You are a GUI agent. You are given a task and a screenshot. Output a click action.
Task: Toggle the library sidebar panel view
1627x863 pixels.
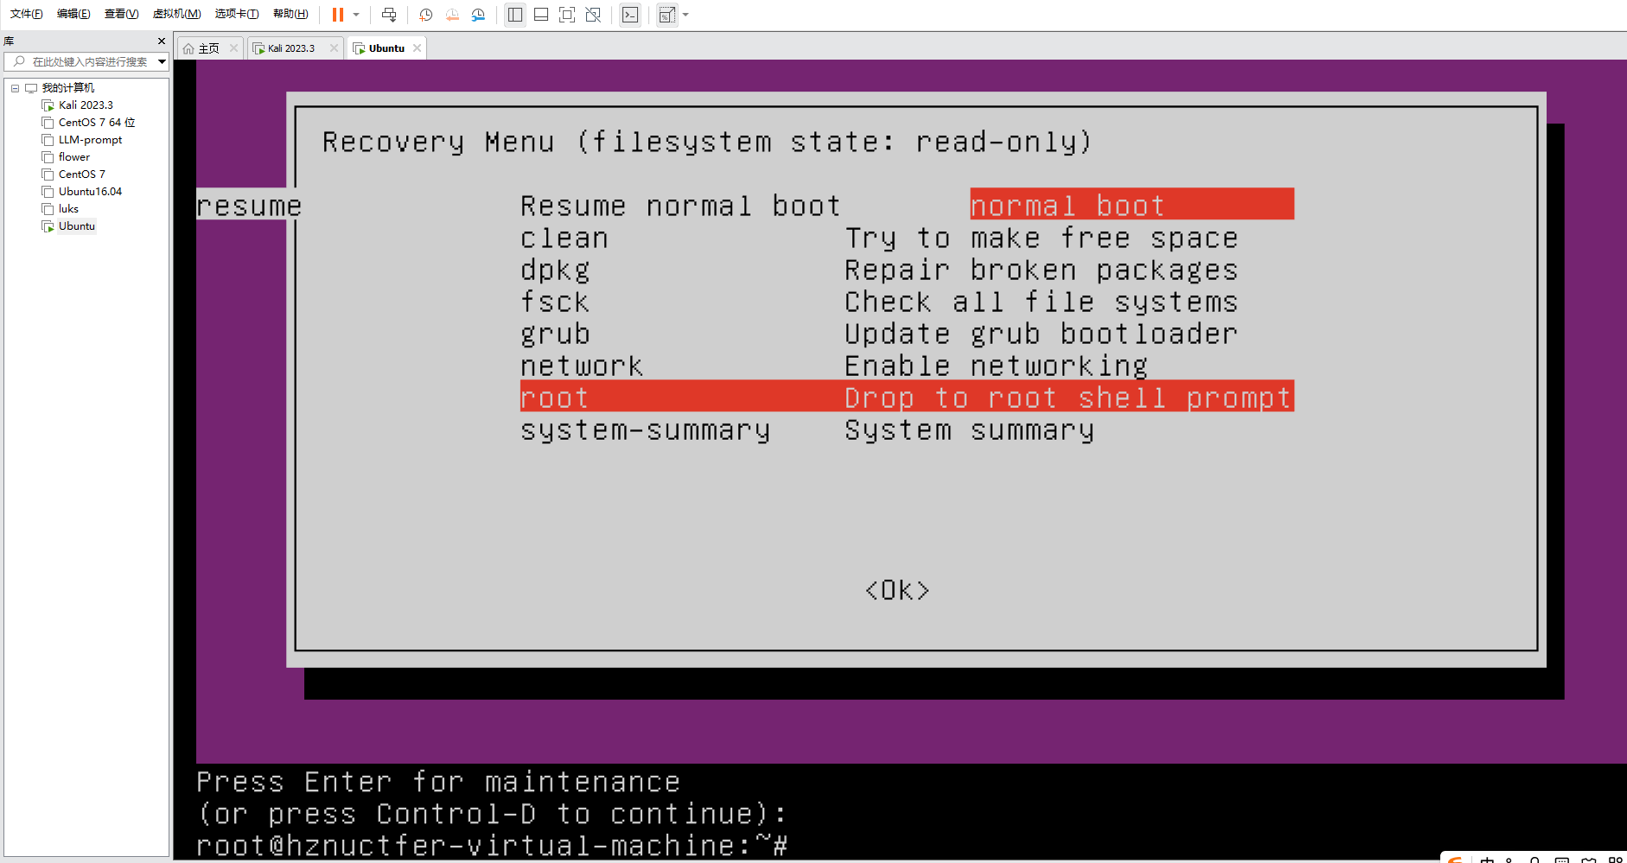point(515,15)
